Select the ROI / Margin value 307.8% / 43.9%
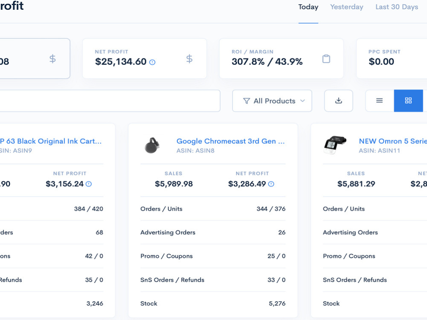The width and height of the screenshot is (427, 320). pyautogui.click(x=267, y=62)
